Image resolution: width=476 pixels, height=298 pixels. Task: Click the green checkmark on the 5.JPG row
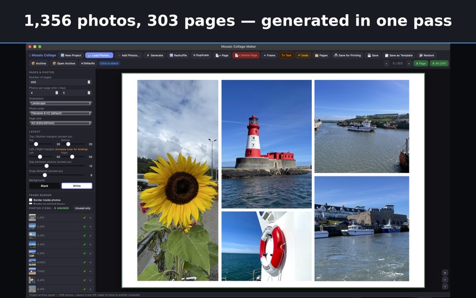tap(84, 253)
